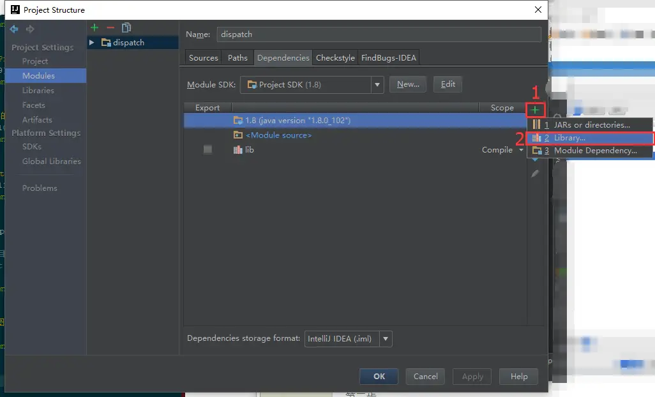The image size is (655, 397).
Task: Click the Edit SDK button
Action: [448, 84]
